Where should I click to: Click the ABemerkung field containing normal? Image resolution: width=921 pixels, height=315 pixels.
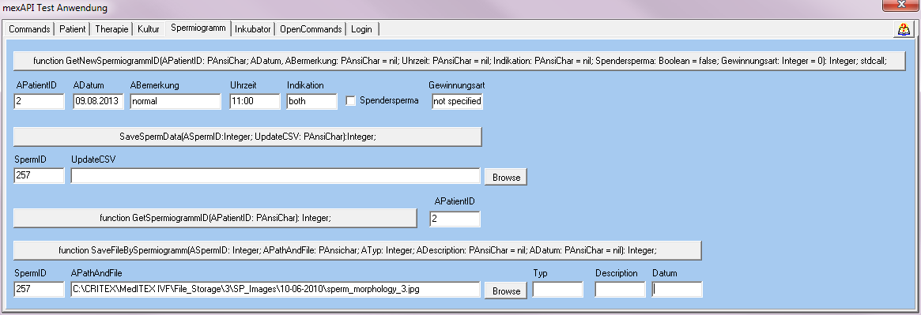click(175, 101)
